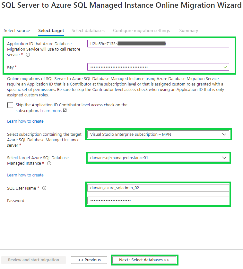Switch to Summary tab
Screen dimensions: 243x269
pos(189,30)
